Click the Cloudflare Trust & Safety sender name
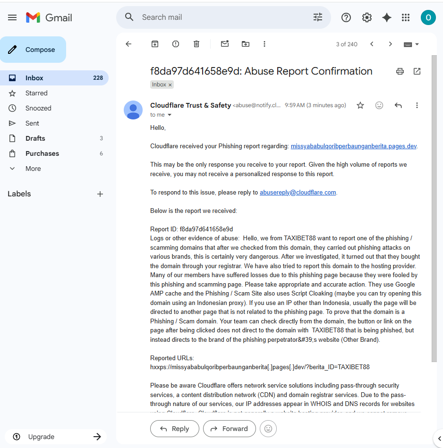Screen dimensions: 443x448 [191, 105]
